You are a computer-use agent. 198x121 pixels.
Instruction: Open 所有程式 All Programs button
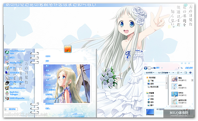[x=11, y=109]
